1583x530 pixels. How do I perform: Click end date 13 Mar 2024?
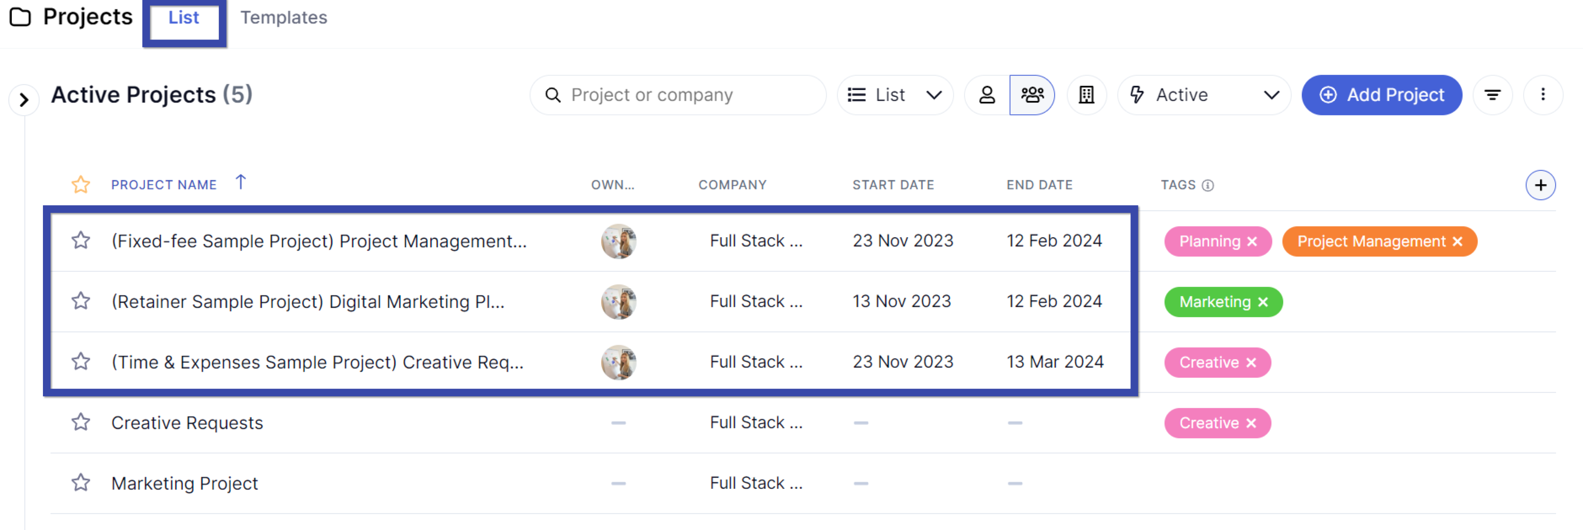(1055, 362)
